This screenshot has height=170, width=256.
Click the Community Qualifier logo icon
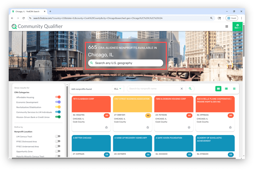click(x=14, y=26)
